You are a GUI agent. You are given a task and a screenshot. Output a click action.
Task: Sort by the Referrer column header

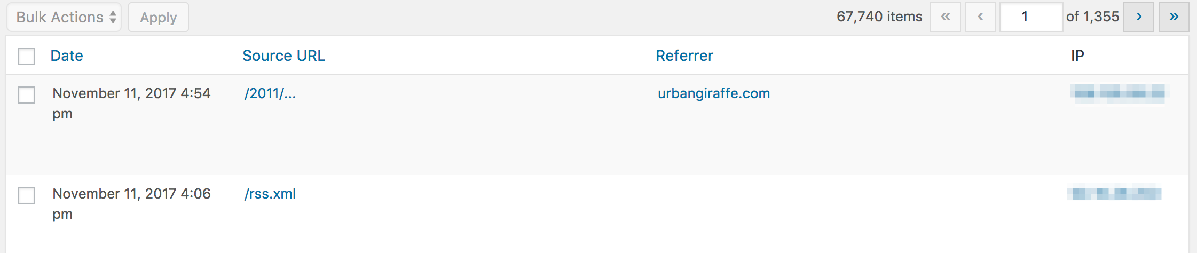pos(684,56)
